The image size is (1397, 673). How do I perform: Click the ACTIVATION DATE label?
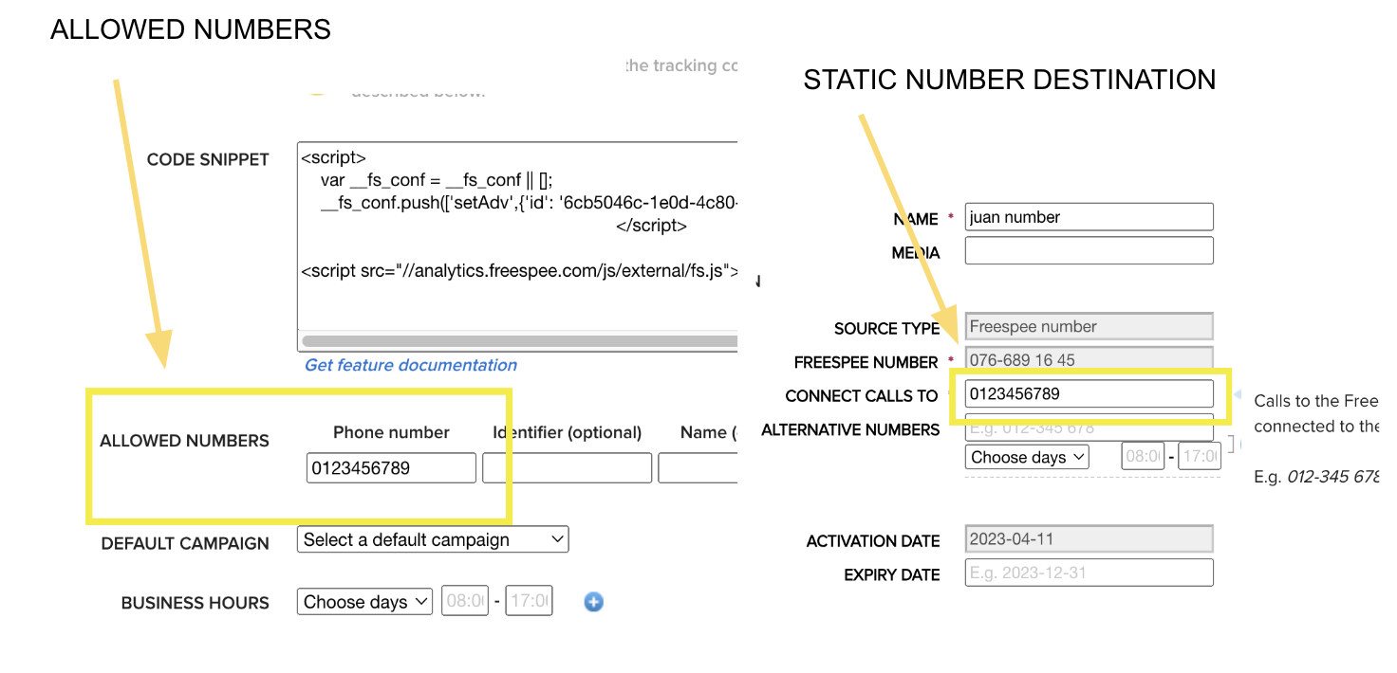tap(873, 541)
